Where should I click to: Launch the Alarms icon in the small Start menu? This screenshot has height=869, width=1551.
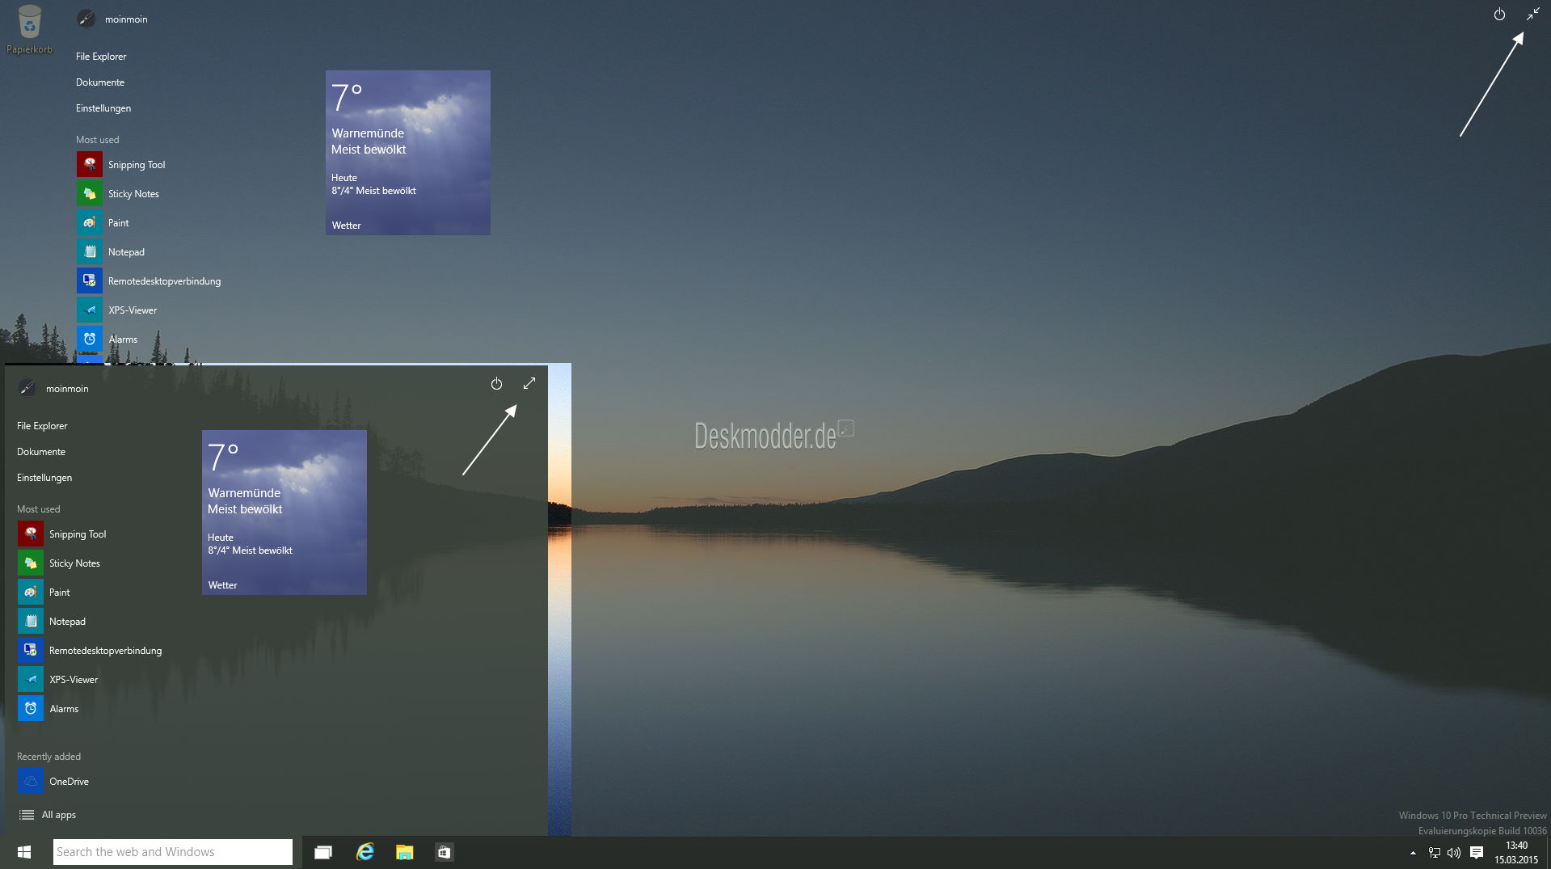tap(31, 708)
